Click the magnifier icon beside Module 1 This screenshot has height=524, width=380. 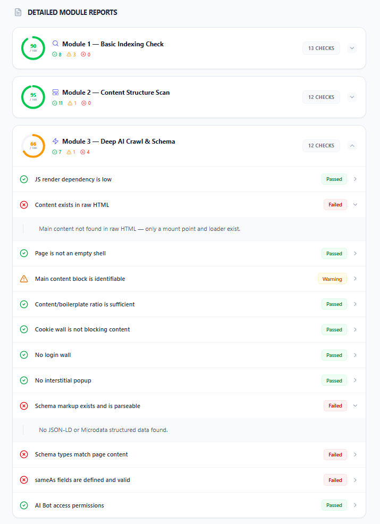pyautogui.click(x=54, y=44)
